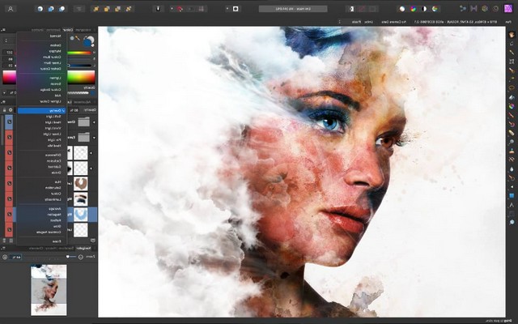Toggle visibility checkbox of the highlighted selected layer
This screenshot has width=518, height=324.
(10, 214)
